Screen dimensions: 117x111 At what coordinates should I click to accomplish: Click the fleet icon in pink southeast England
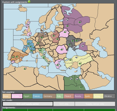[x=30, y=35]
